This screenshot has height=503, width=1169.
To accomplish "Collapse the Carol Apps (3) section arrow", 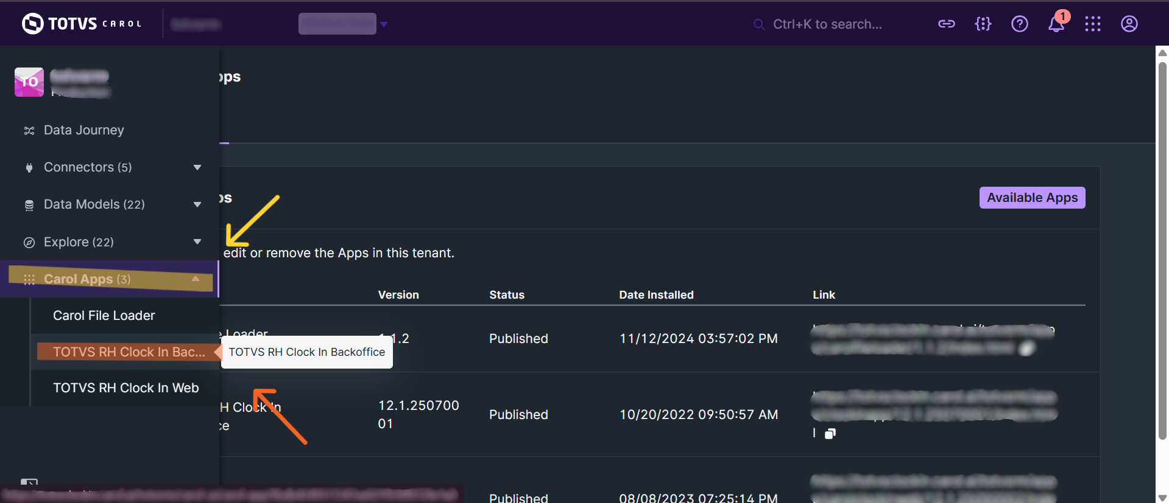I will click(x=196, y=279).
